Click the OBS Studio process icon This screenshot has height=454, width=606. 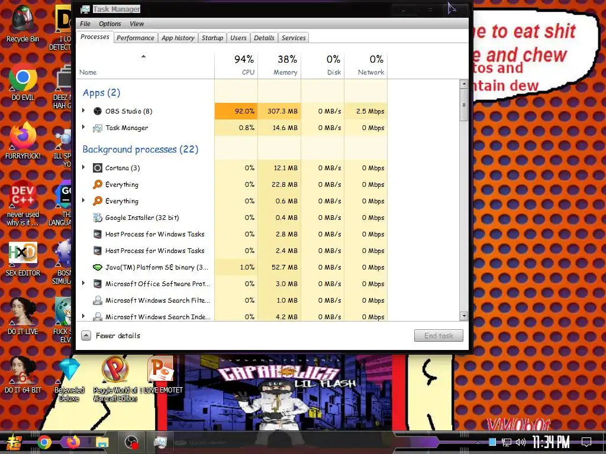[98, 111]
